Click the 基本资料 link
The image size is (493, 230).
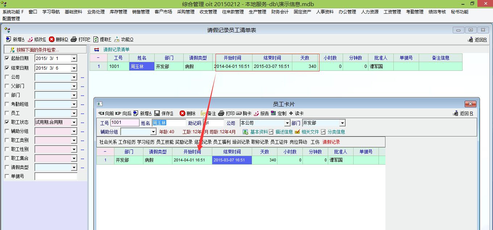click(259, 132)
